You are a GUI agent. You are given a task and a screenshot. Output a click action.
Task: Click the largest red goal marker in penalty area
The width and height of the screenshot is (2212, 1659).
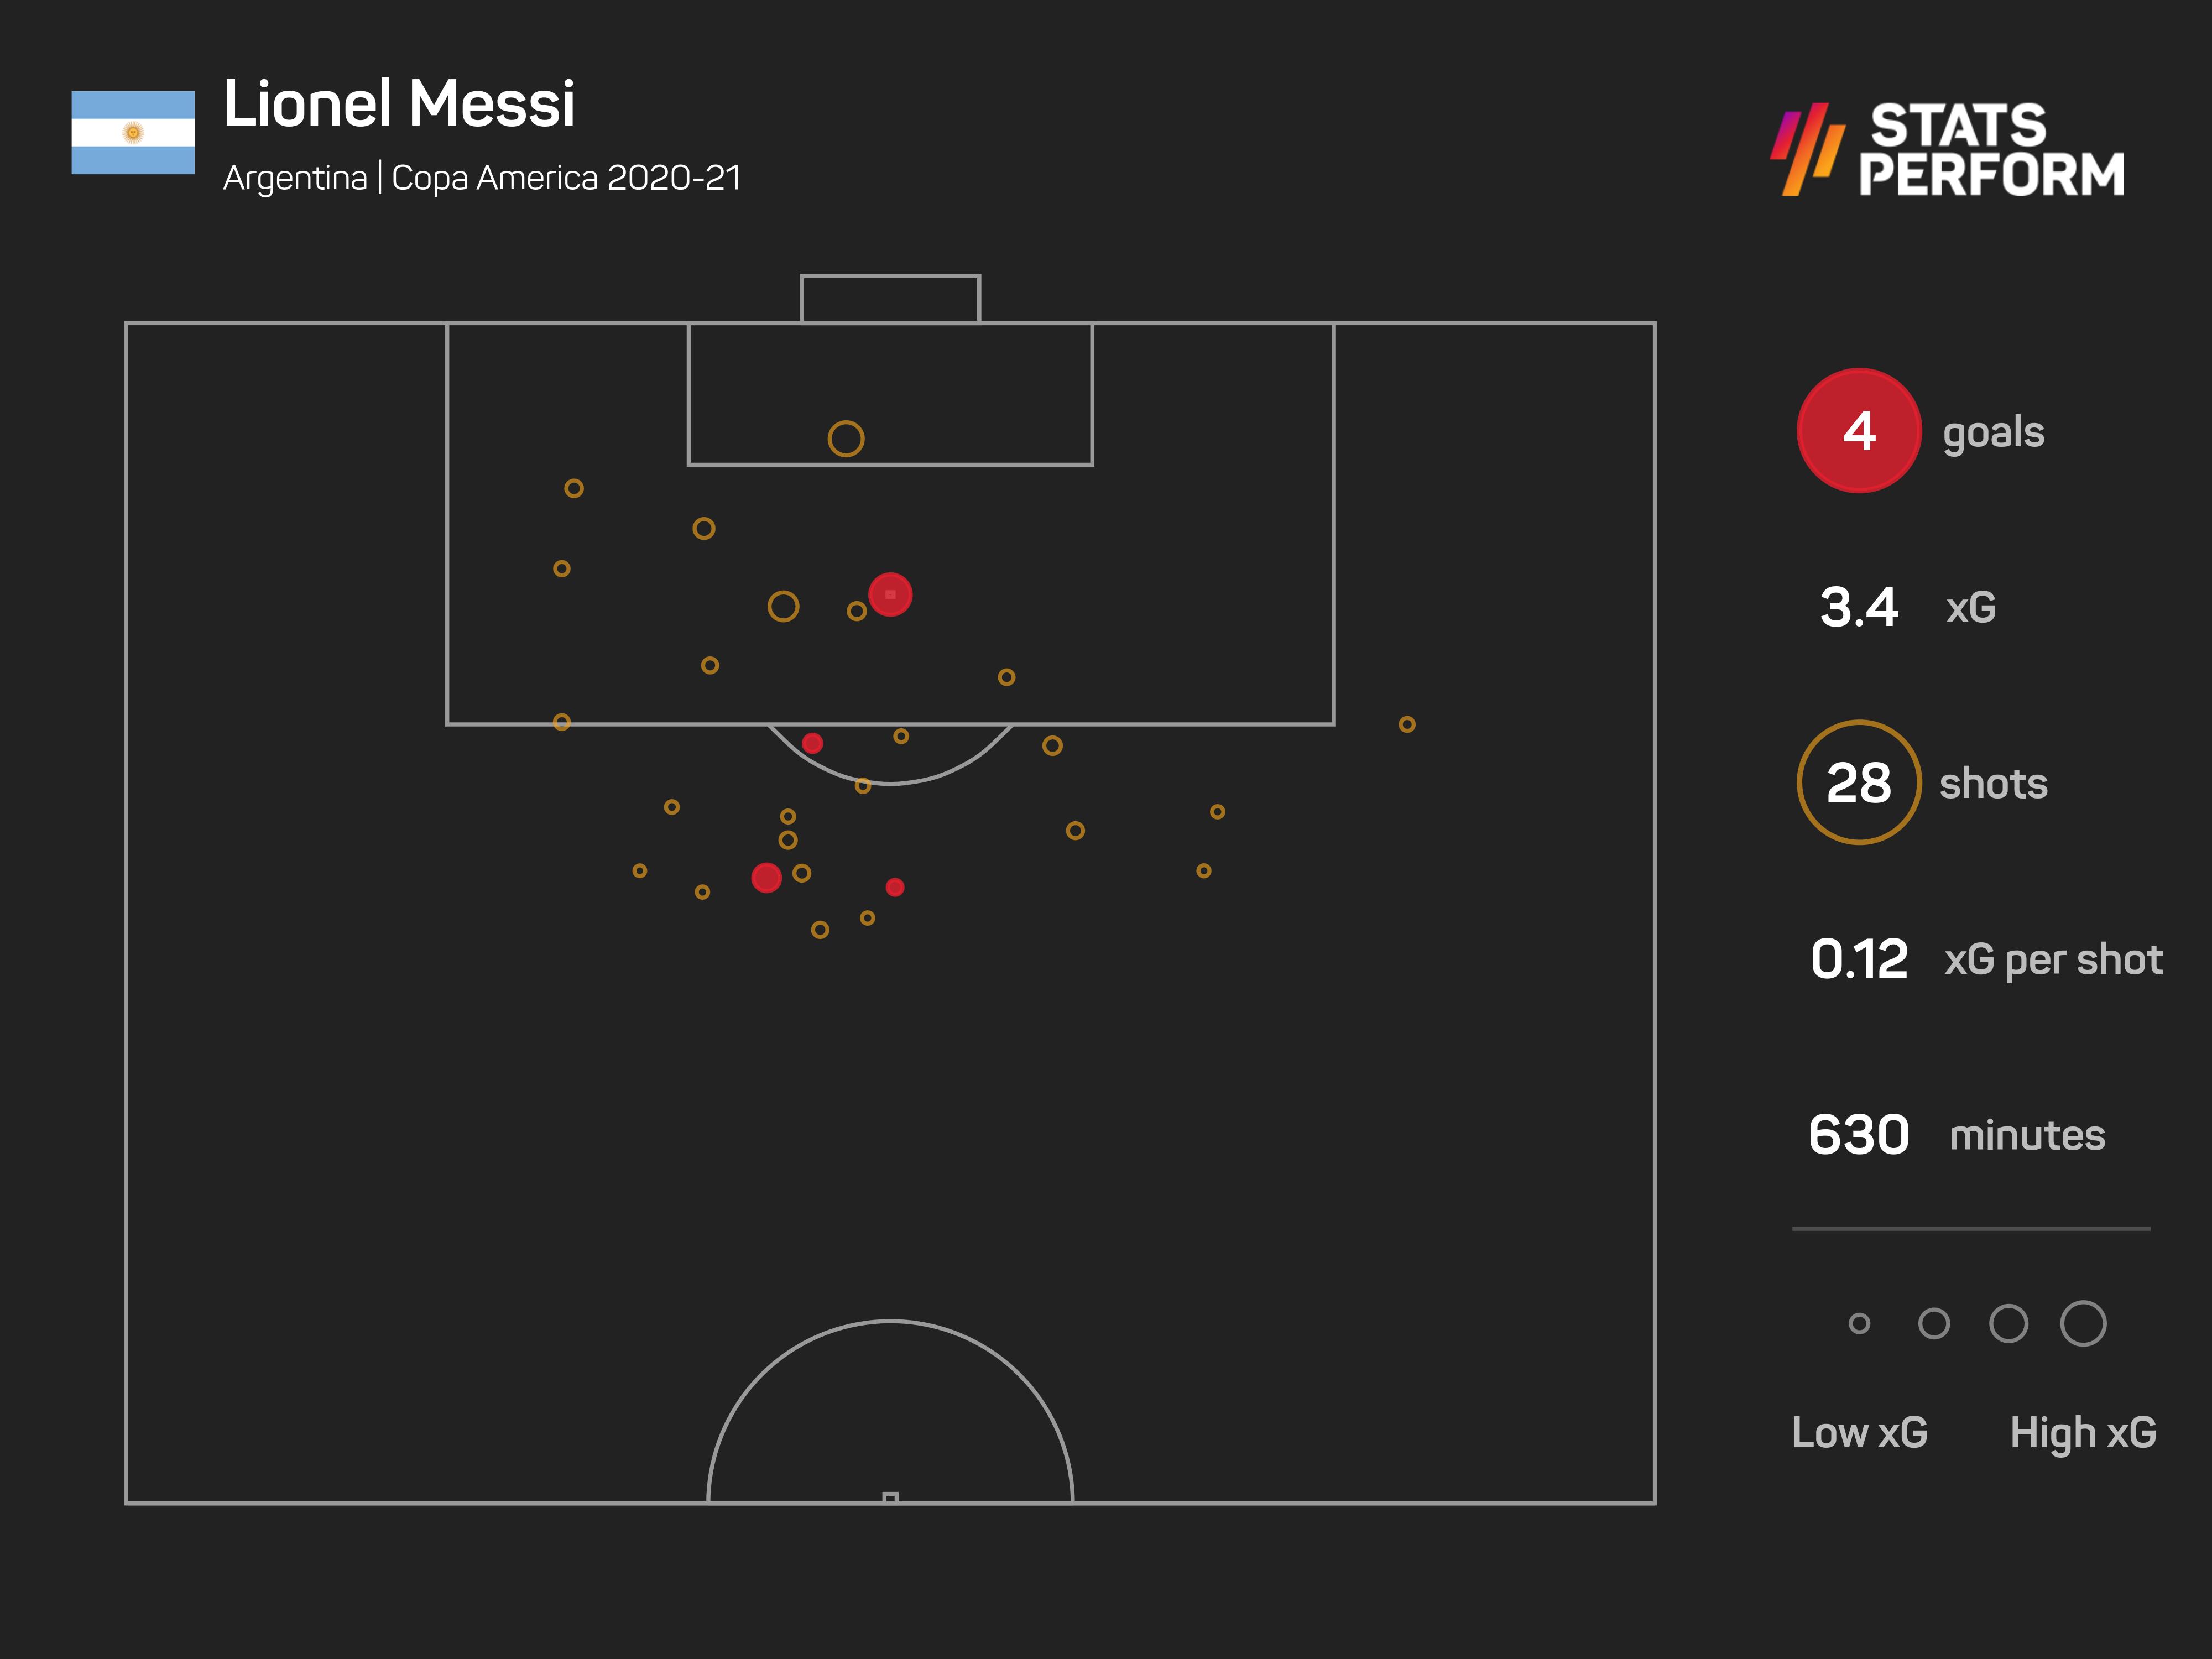pos(890,595)
